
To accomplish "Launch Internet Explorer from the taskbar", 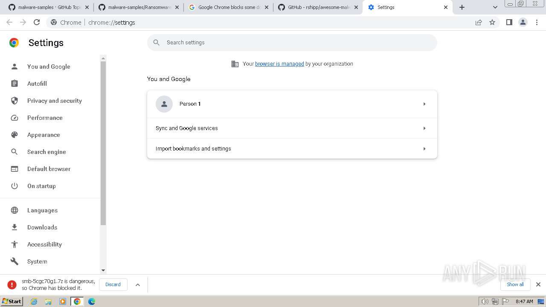I will coord(34,301).
